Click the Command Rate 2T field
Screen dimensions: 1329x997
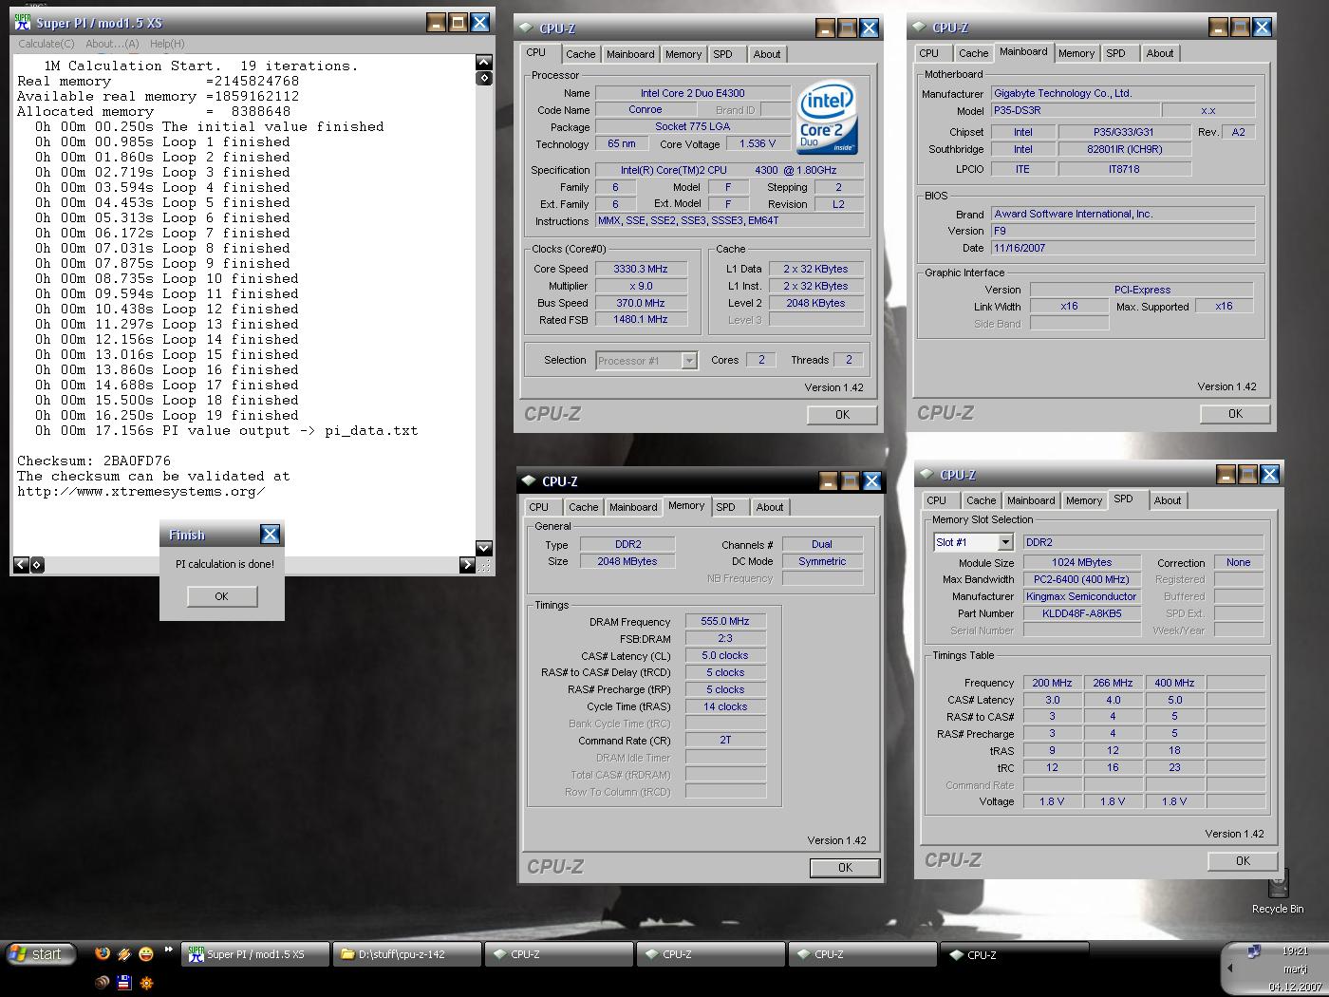[726, 741]
